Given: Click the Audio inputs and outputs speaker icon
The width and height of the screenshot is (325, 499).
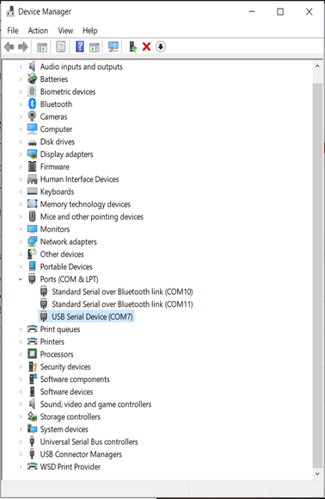Looking at the screenshot, I should [x=32, y=66].
